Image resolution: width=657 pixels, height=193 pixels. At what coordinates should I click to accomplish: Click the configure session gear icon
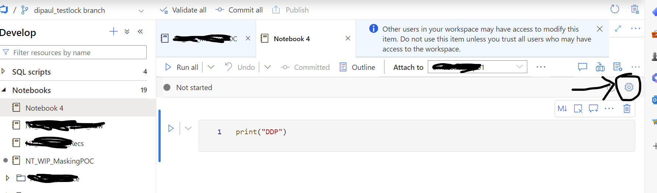click(629, 87)
